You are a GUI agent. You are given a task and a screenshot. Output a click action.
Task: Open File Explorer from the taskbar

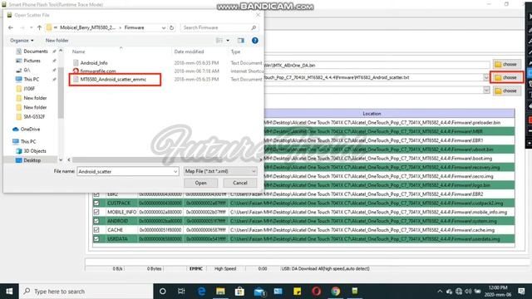(220, 292)
